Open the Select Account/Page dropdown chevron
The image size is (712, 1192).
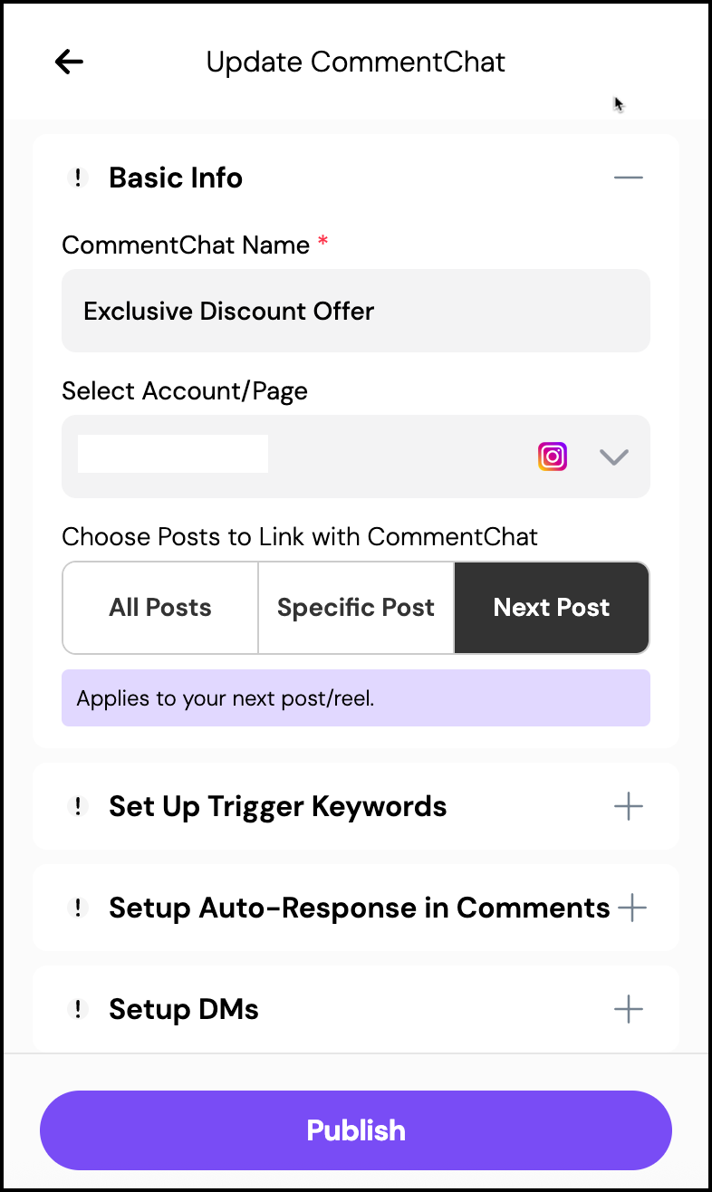tap(614, 457)
